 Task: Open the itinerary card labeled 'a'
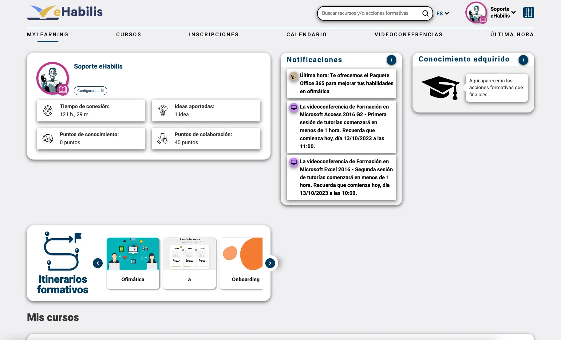(x=189, y=263)
